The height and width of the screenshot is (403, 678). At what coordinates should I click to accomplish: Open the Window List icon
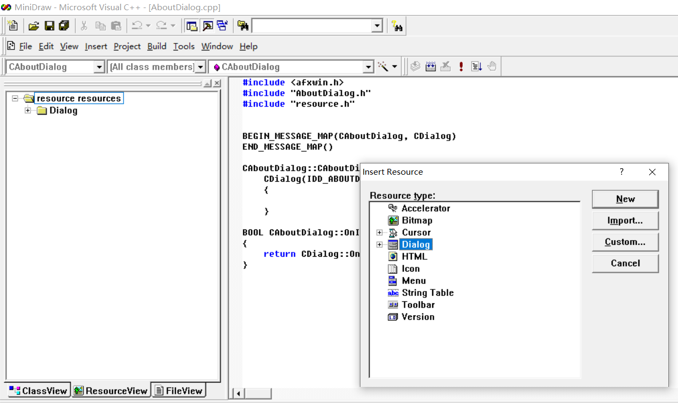point(222,26)
